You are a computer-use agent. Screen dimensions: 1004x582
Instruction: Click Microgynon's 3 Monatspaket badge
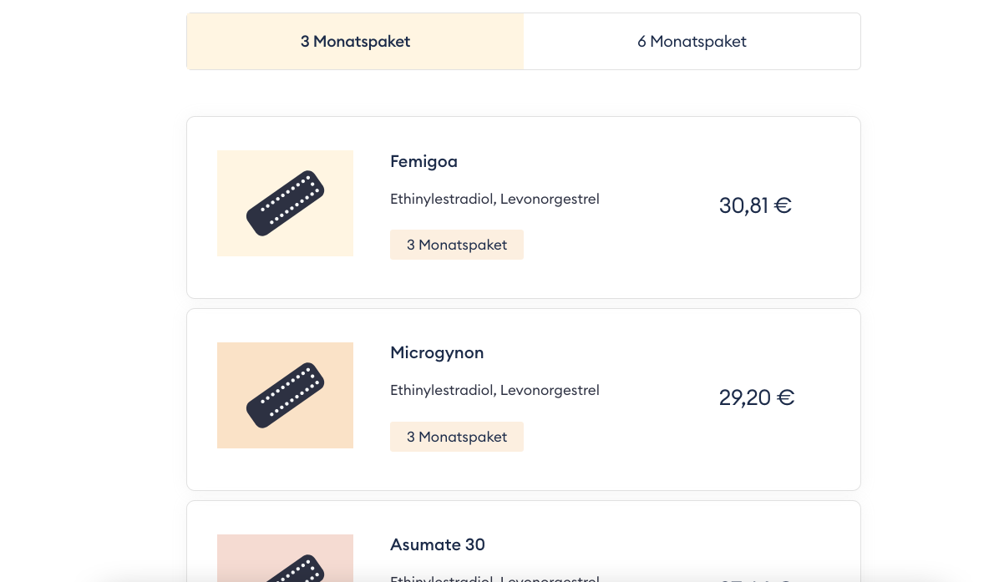[457, 437]
